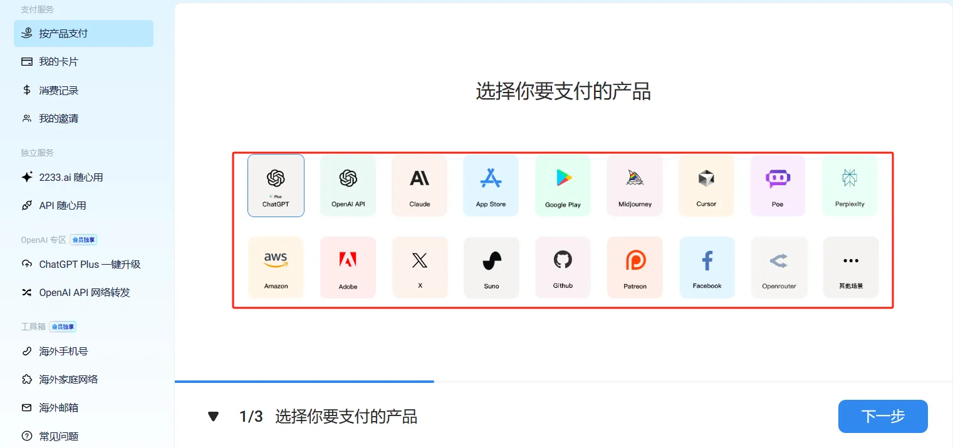The image size is (953, 448).
Task: Go to 消费记录 in the sidebar
Action: click(58, 90)
